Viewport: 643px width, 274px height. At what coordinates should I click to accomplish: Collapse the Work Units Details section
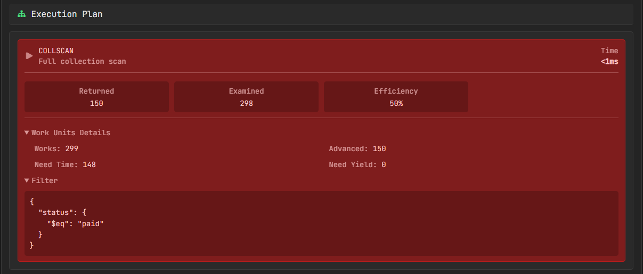tap(68, 132)
